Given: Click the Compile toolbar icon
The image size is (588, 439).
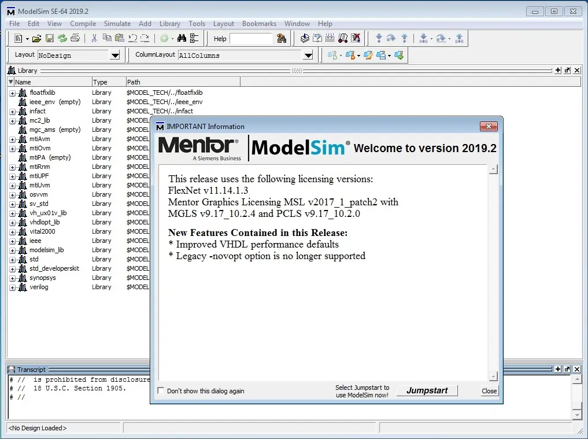Looking at the screenshot, I should click(x=305, y=38).
